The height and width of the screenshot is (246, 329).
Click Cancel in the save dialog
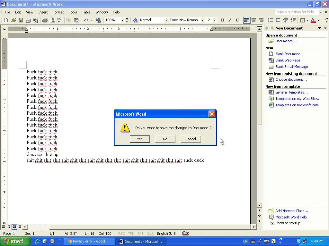coord(191,139)
